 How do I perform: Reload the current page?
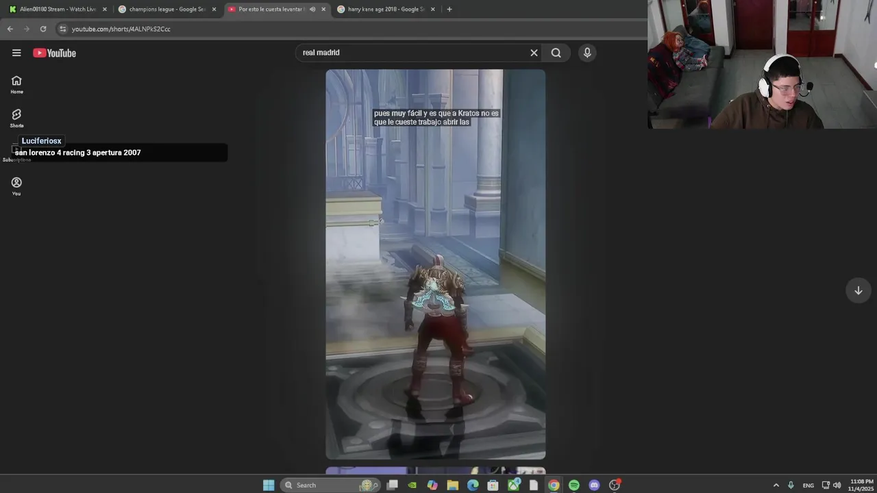43,29
